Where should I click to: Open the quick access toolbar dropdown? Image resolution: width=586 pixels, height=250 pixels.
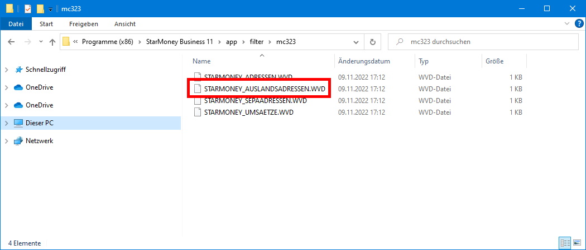50,9
